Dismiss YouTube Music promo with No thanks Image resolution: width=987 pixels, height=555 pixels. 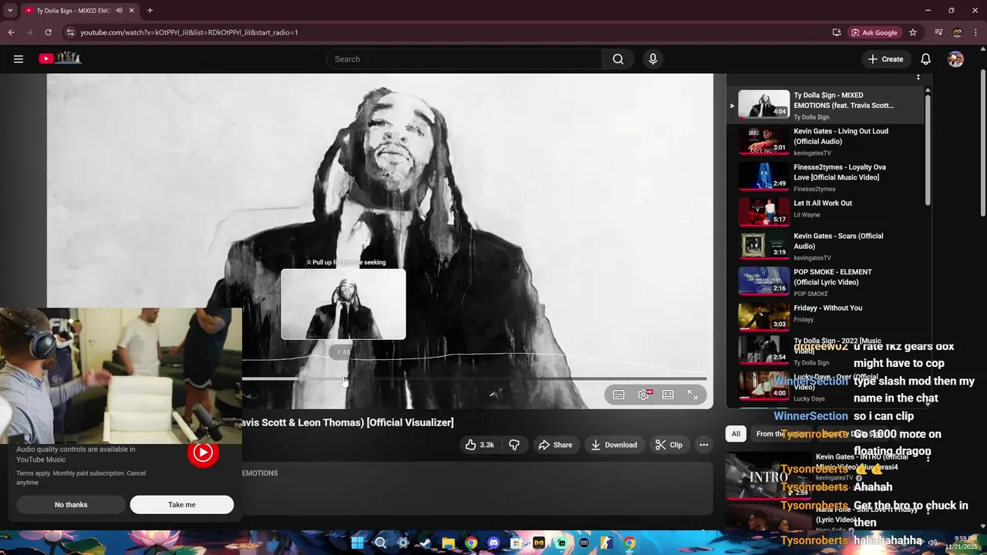coord(71,505)
